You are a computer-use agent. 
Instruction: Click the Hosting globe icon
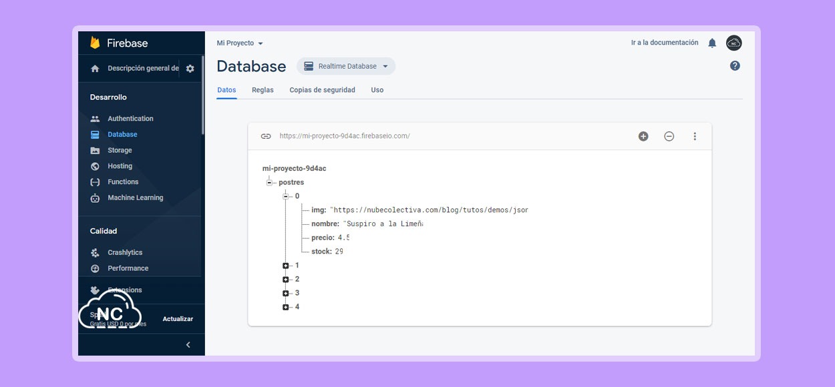click(x=95, y=166)
